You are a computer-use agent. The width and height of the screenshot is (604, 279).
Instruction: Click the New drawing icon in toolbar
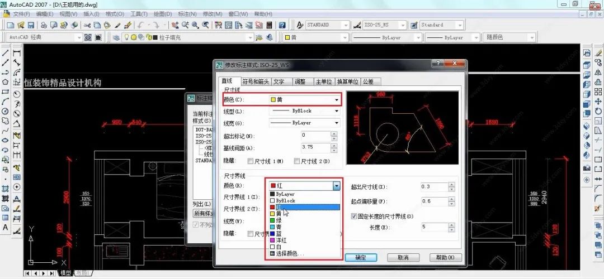tap(11, 25)
